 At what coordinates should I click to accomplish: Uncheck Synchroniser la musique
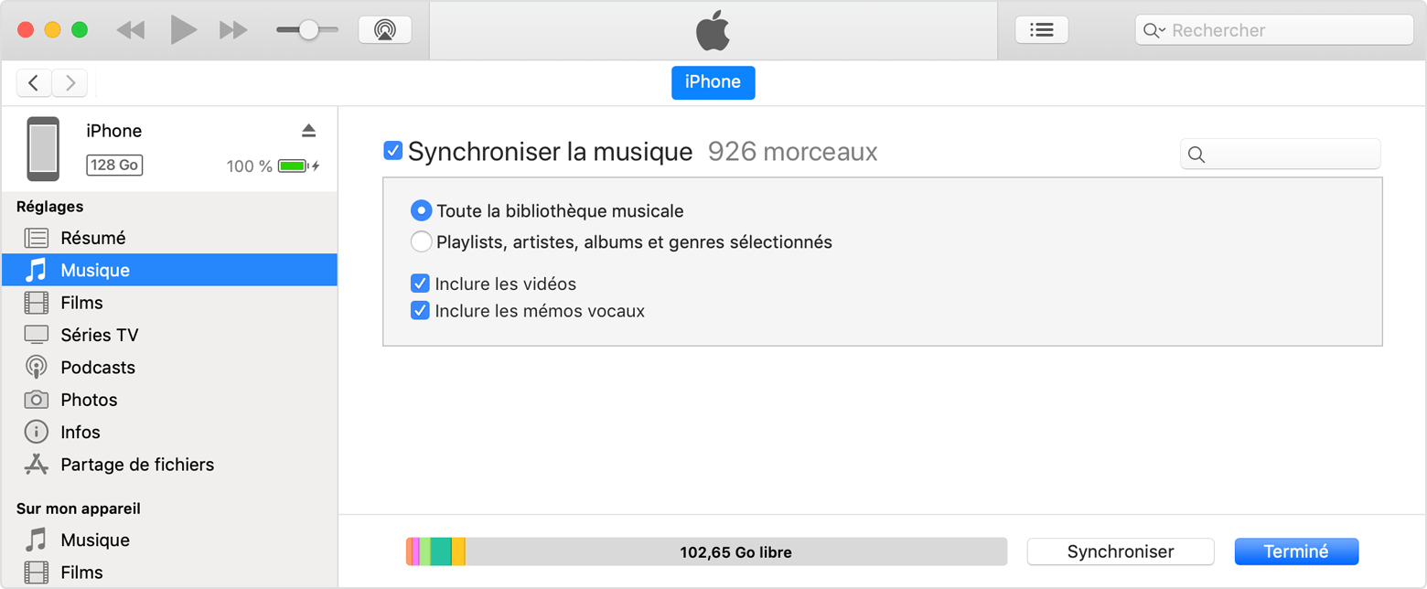[393, 150]
